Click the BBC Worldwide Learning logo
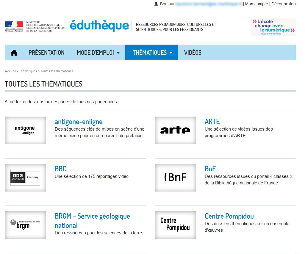The height and width of the screenshot is (254, 305). (25, 178)
